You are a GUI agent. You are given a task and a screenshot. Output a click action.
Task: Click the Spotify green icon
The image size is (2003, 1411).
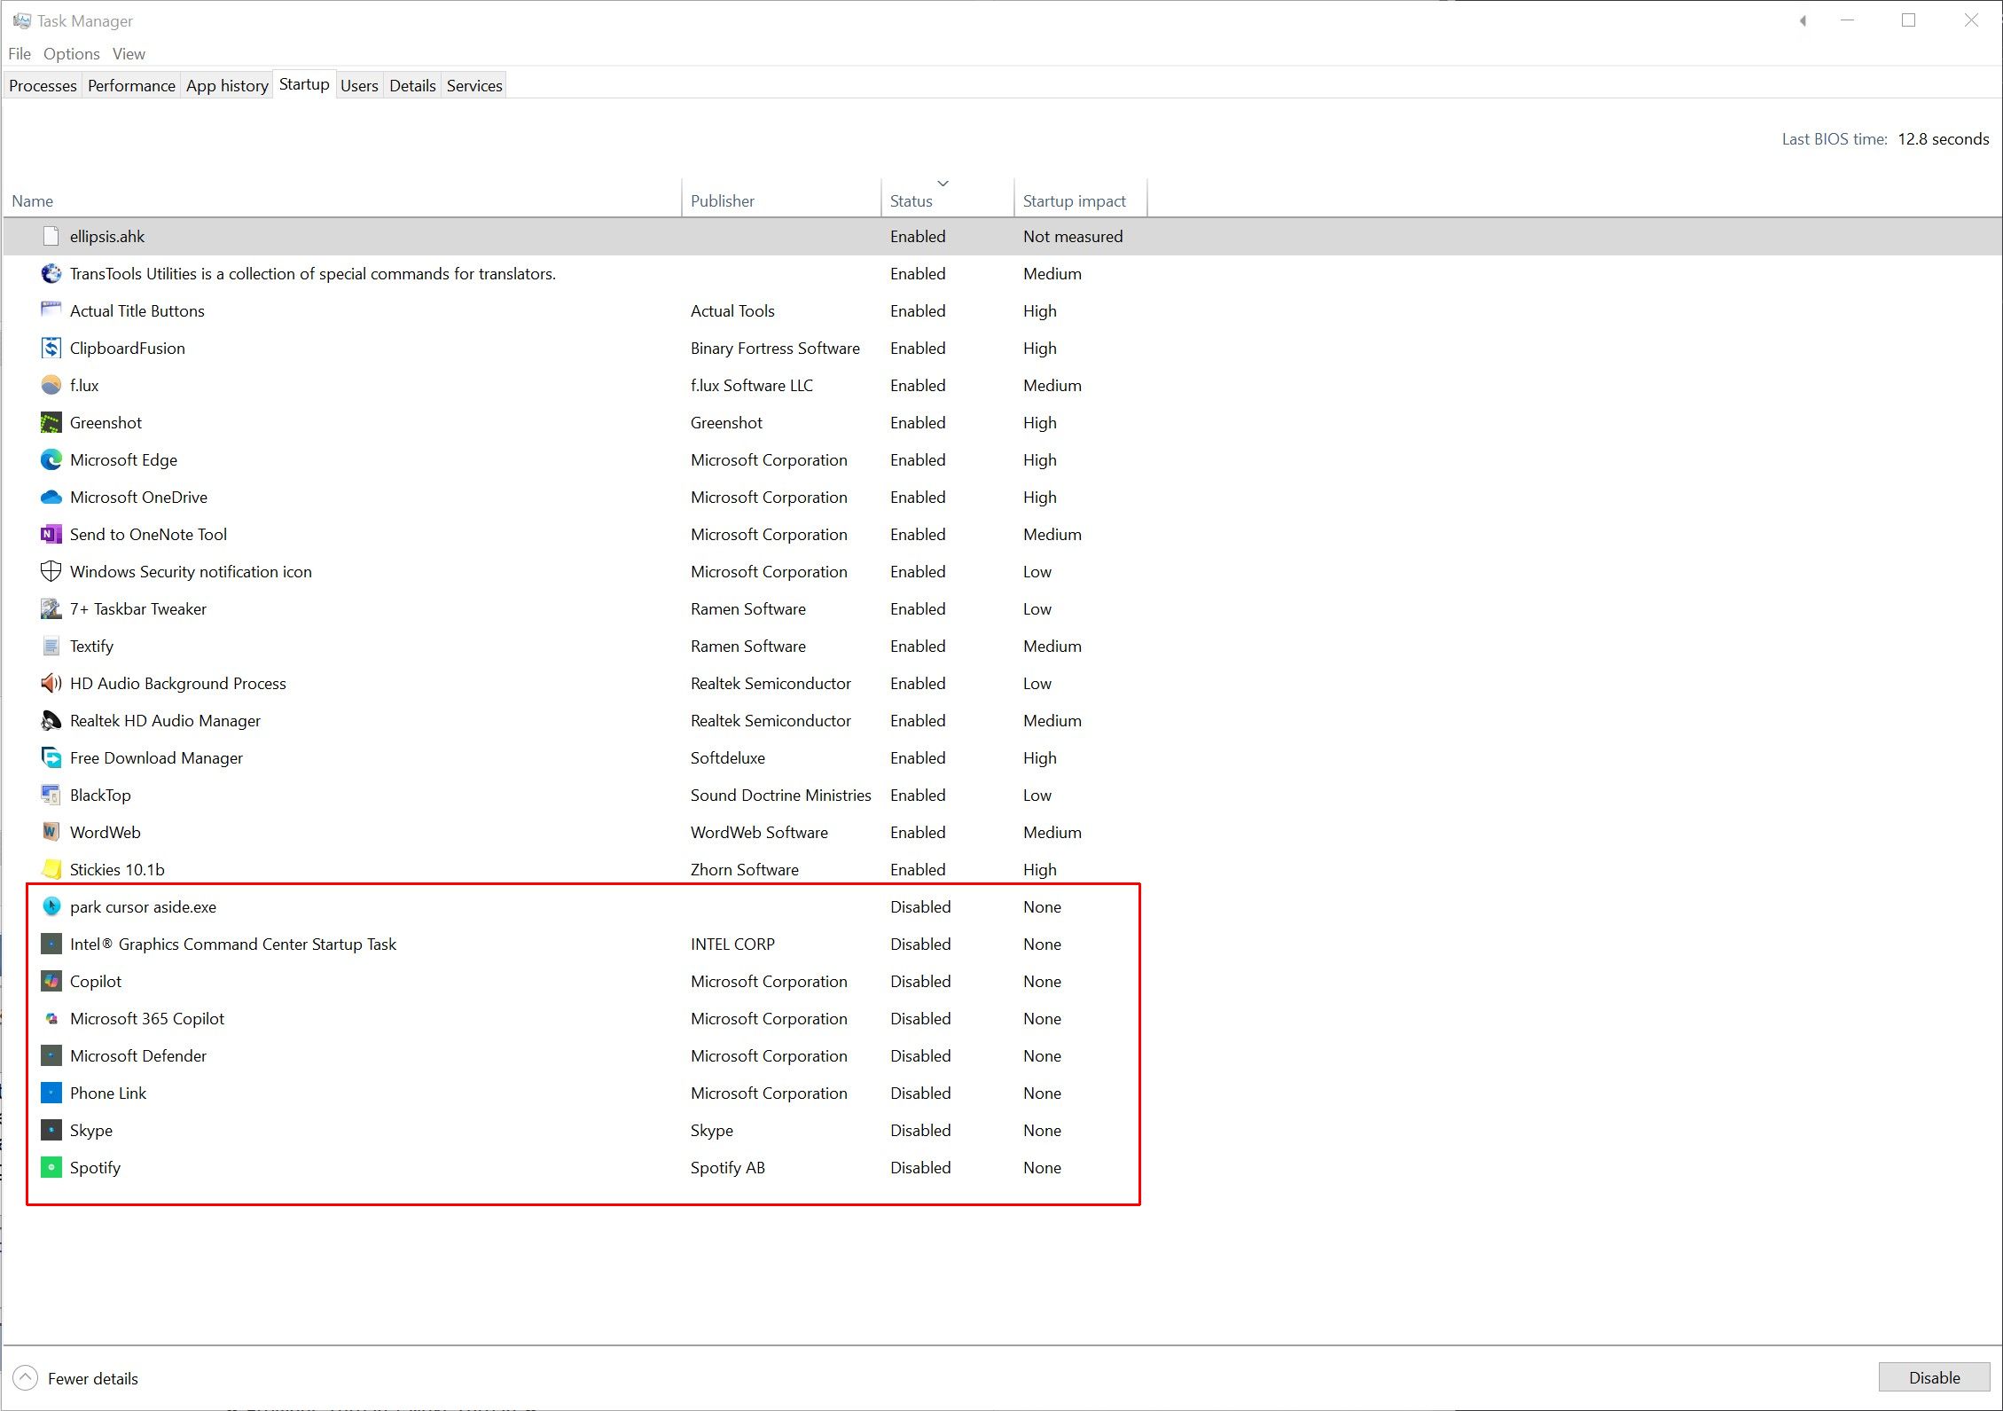tap(51, 1168)
